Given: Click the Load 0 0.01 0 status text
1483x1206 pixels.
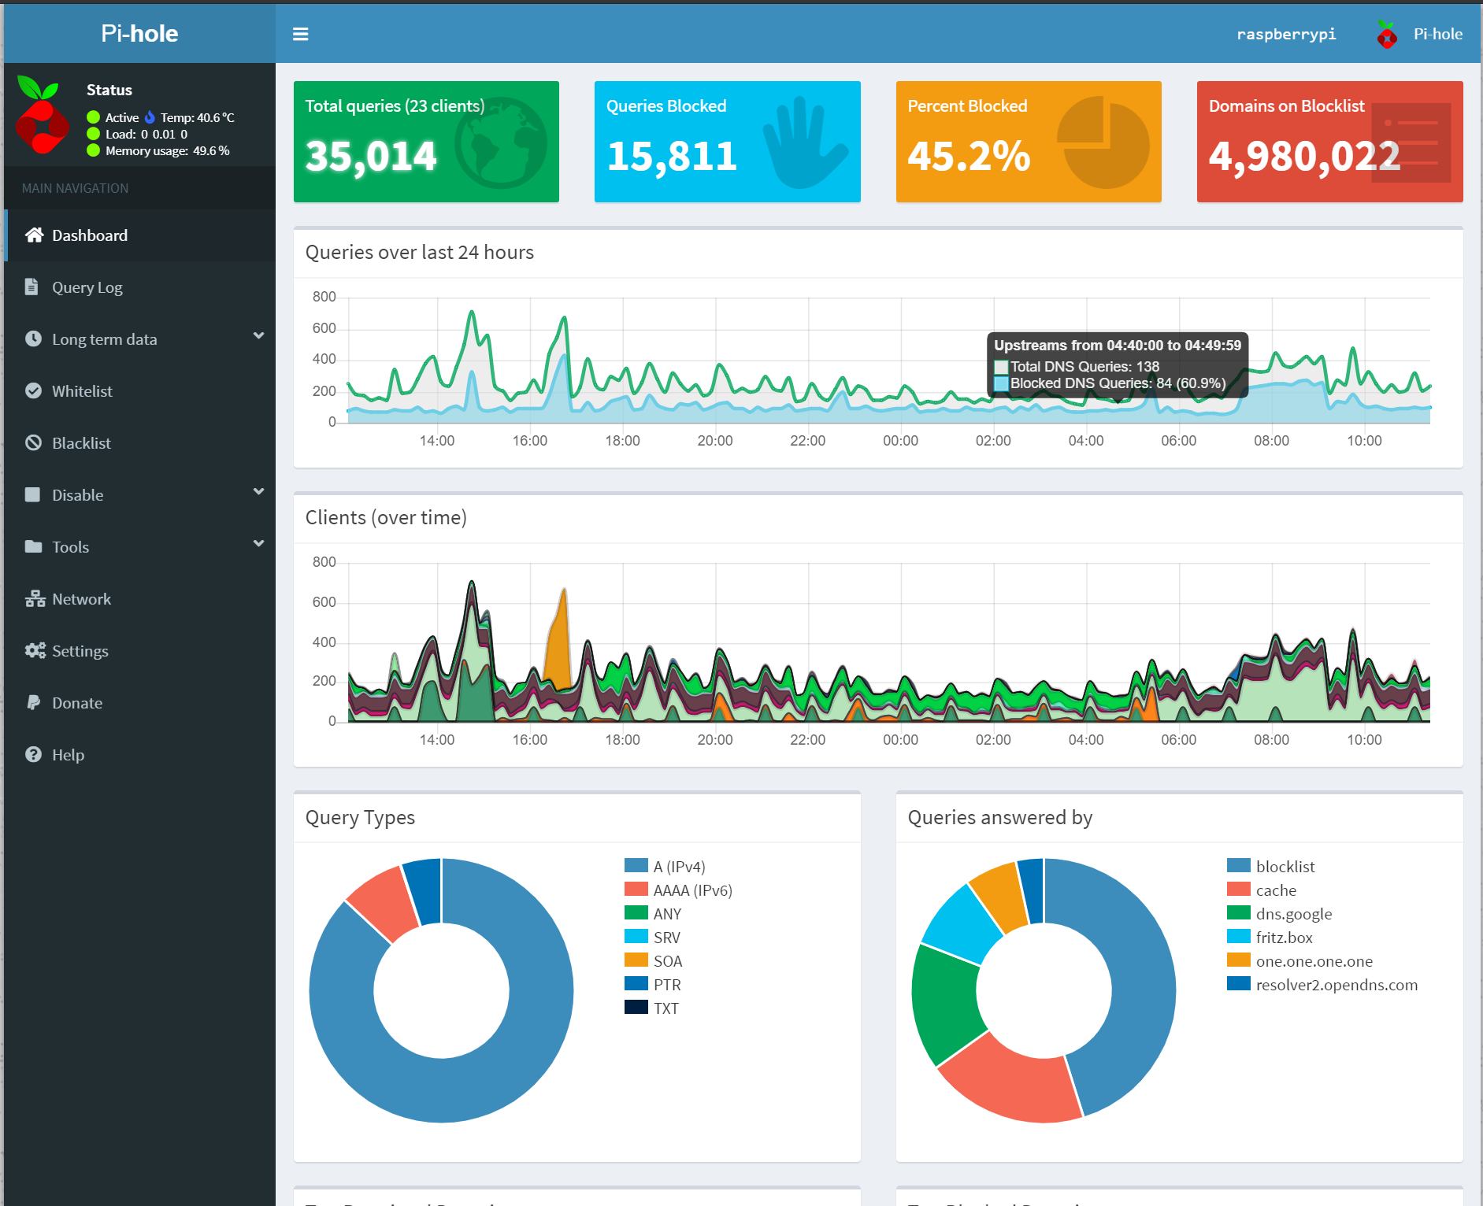Looking at the screenshot, I should coord(146,134).
